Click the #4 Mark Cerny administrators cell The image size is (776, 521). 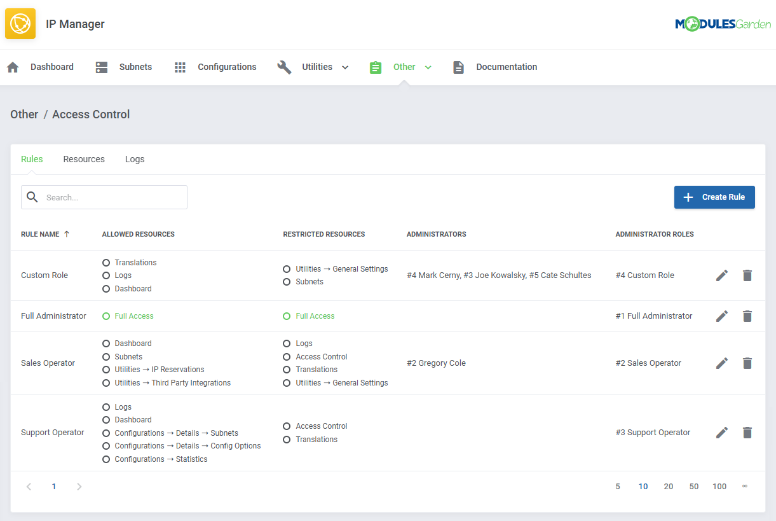(x=499, y=275)
